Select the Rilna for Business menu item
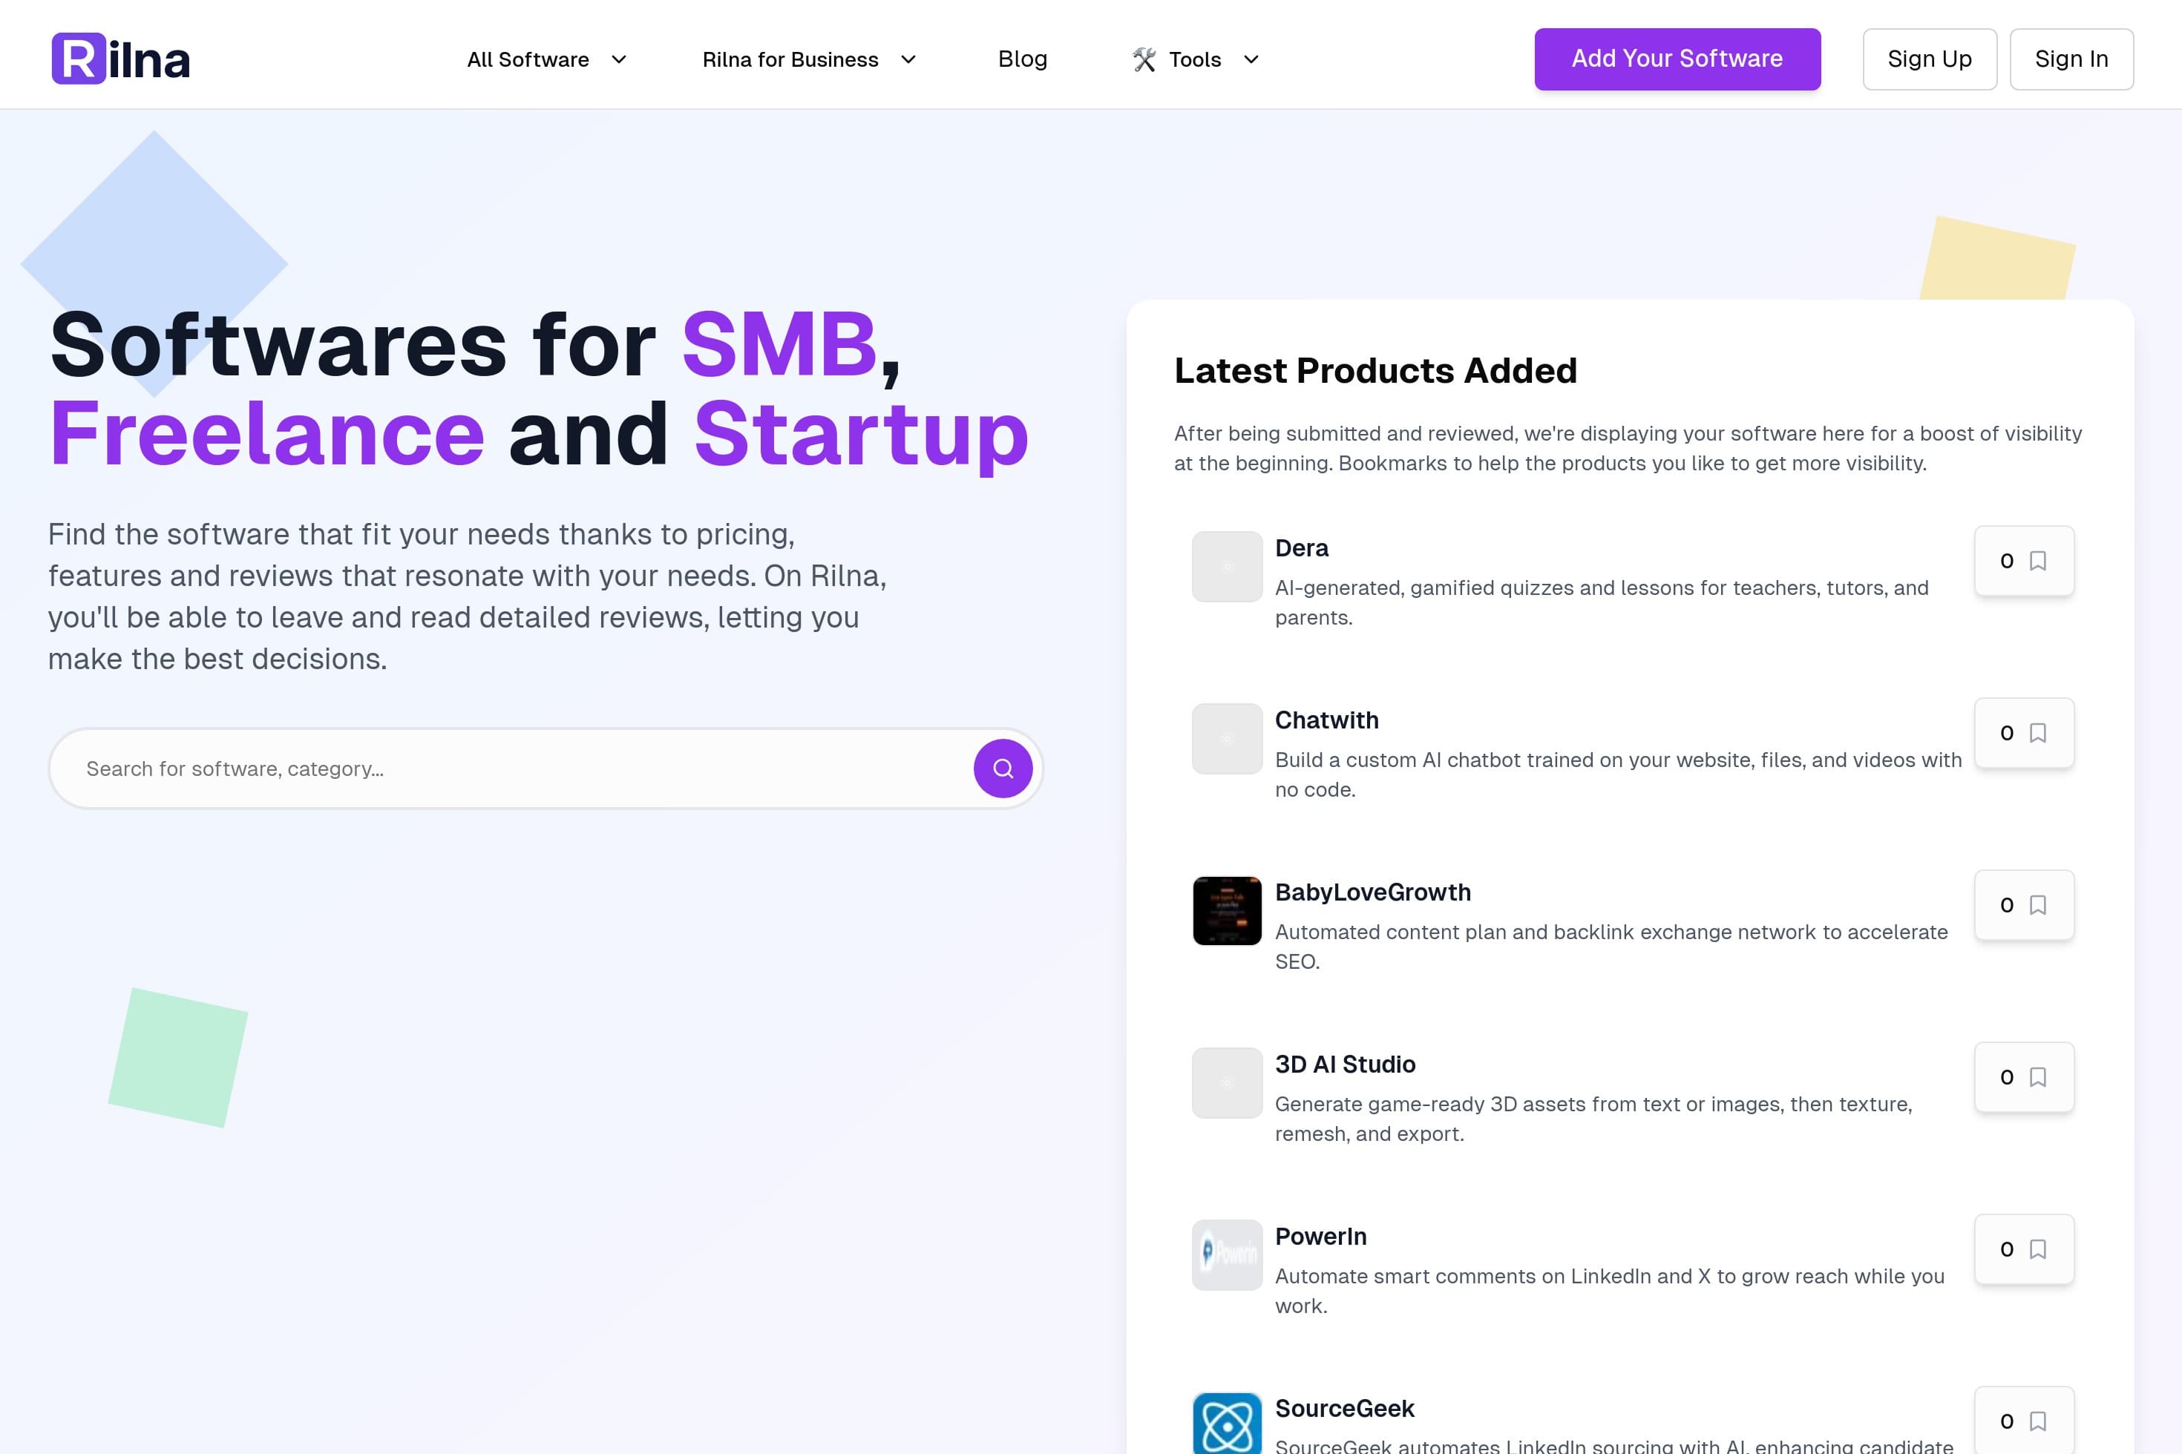 (790, 59)
